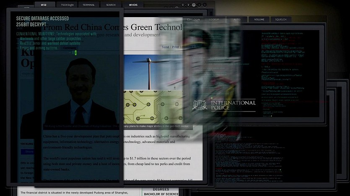
Task: Click 'SECURE DATABASE ACCESSED' overlay text
Action: [42, 18]
